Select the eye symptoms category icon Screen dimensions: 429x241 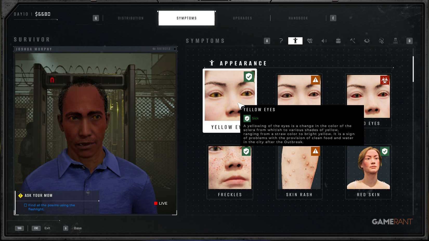(x=367, y=41)
